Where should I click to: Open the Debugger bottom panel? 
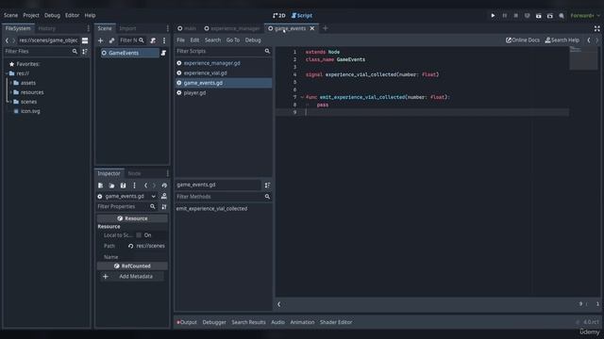click(214, 322)
